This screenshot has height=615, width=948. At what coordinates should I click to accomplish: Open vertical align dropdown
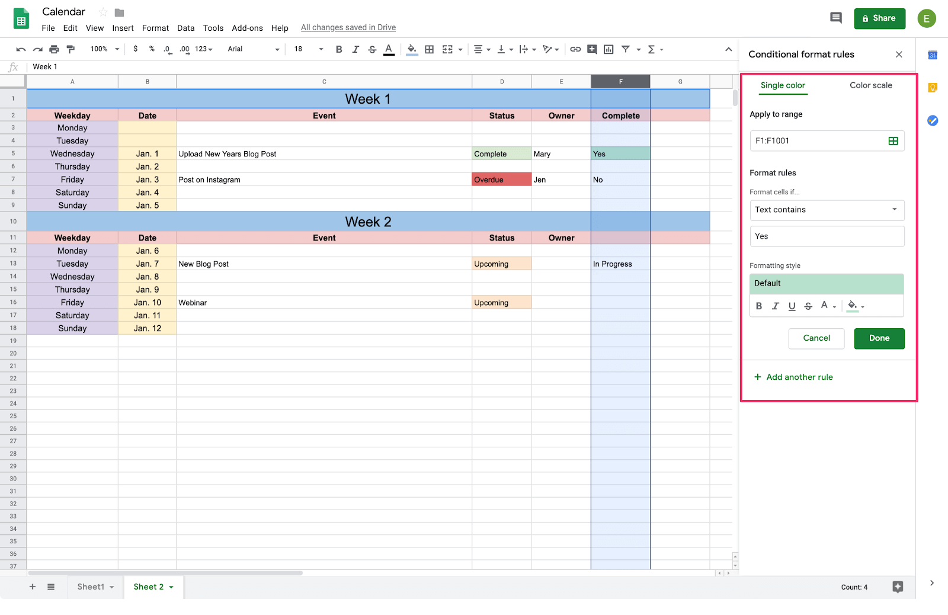pos(505,49)
